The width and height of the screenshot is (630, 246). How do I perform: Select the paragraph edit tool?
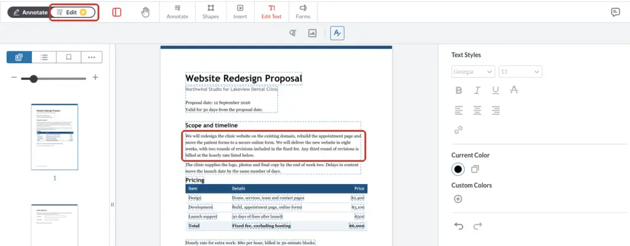tap(293, 33)
